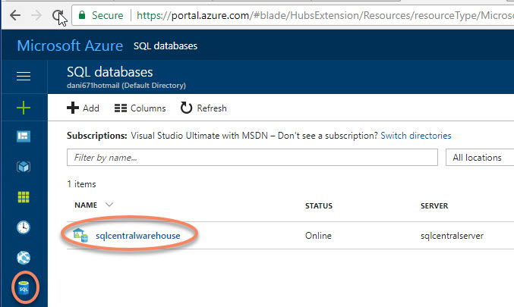Sort by the NAME column chevron
This screenshot has height=307, width=514.
pyautogui.click(x=109, y=205)
